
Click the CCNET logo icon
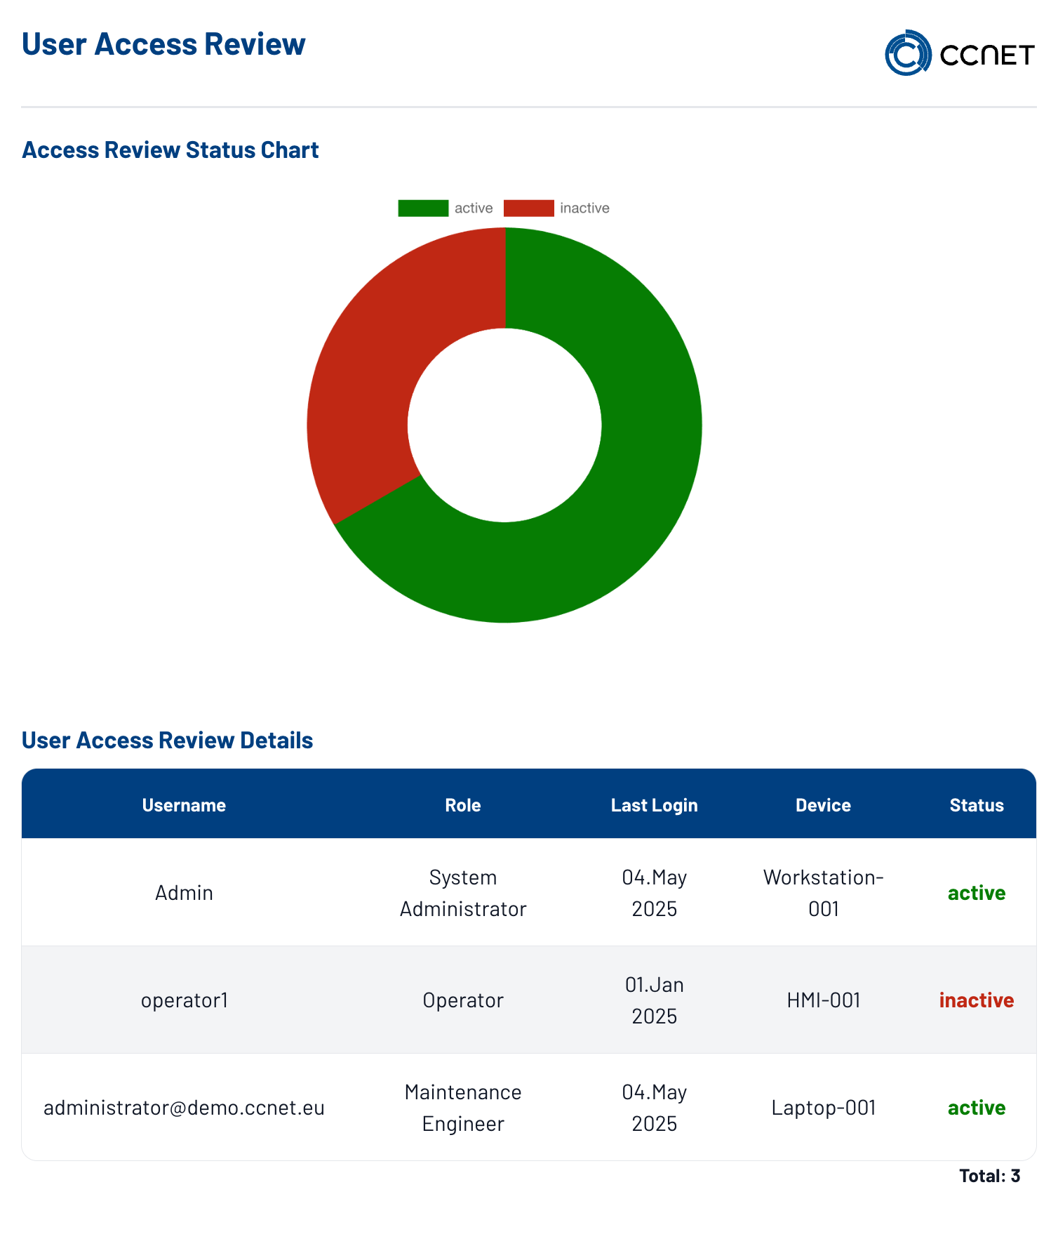(x=908, y=53)
